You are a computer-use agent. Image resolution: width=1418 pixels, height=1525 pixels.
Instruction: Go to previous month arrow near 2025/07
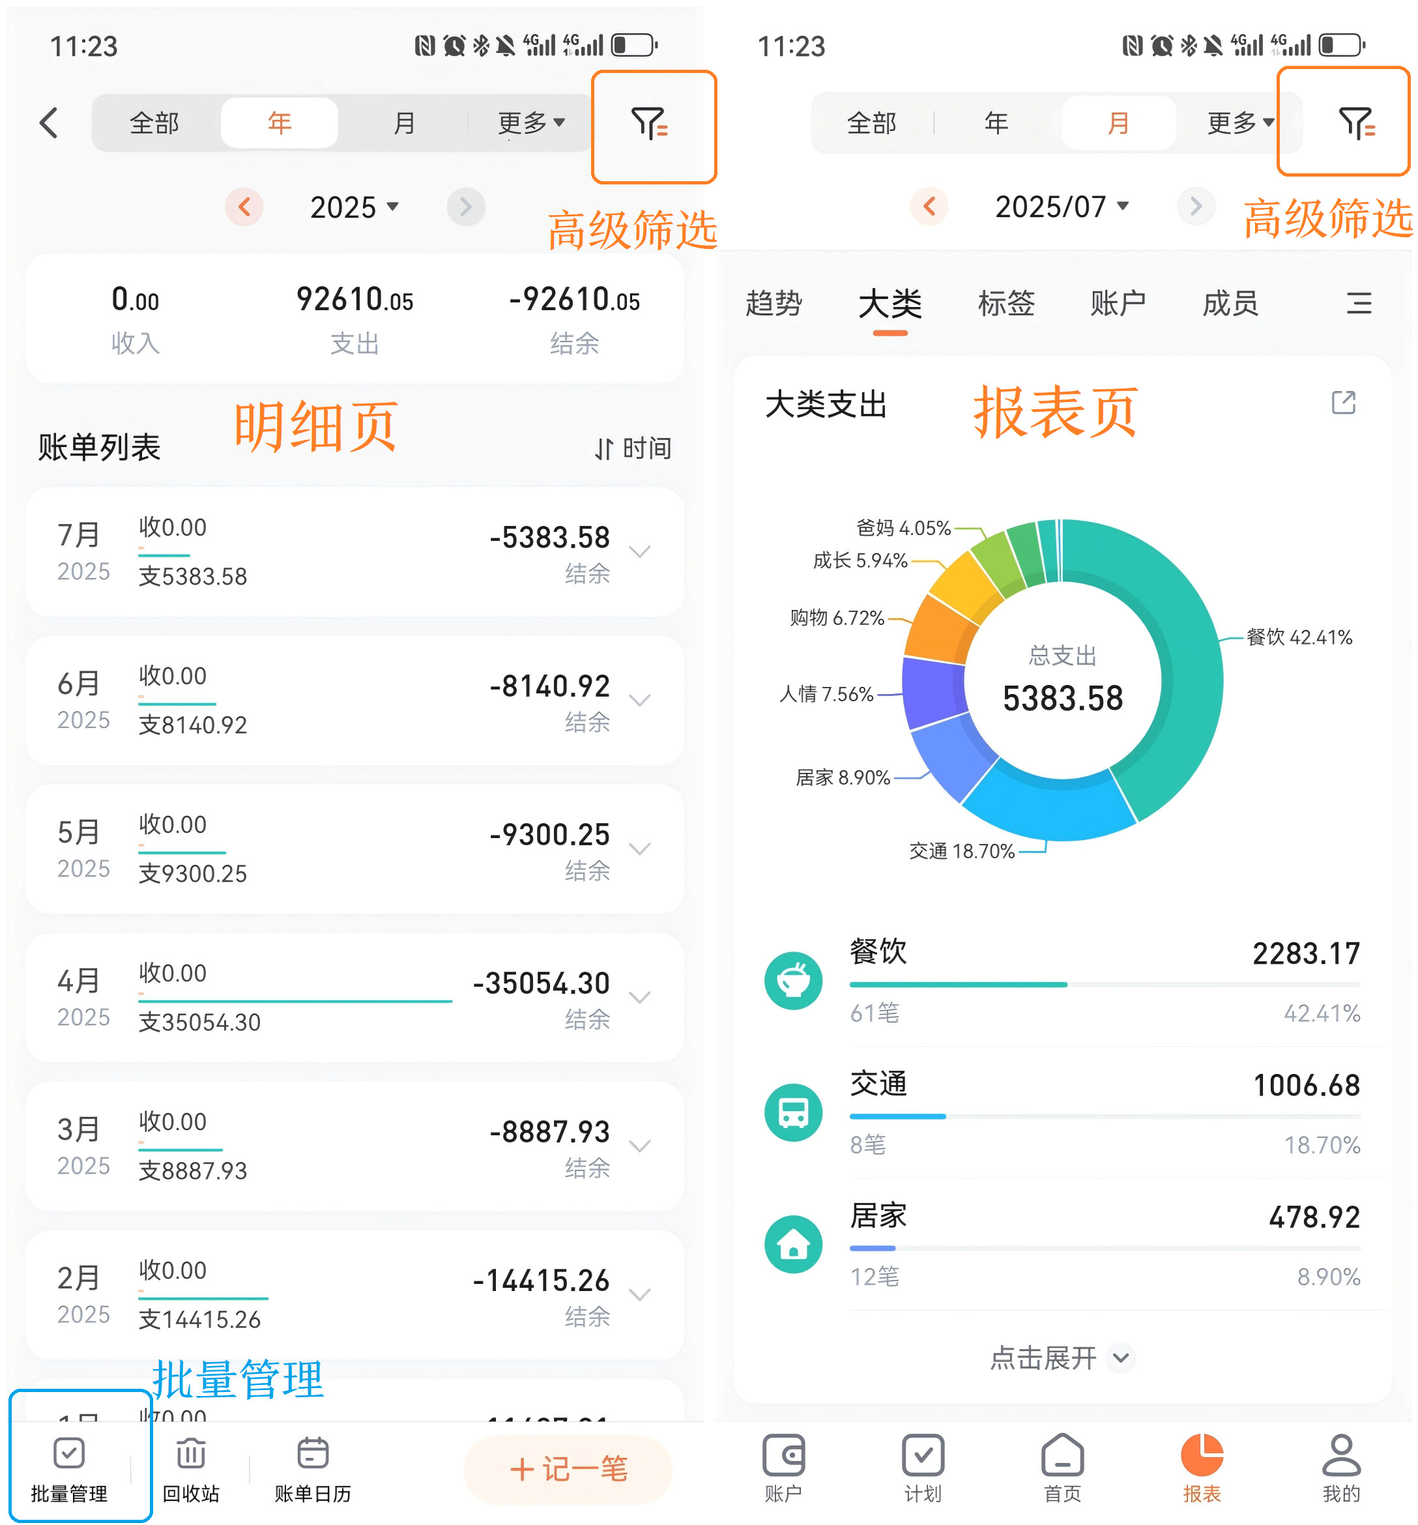929,205
